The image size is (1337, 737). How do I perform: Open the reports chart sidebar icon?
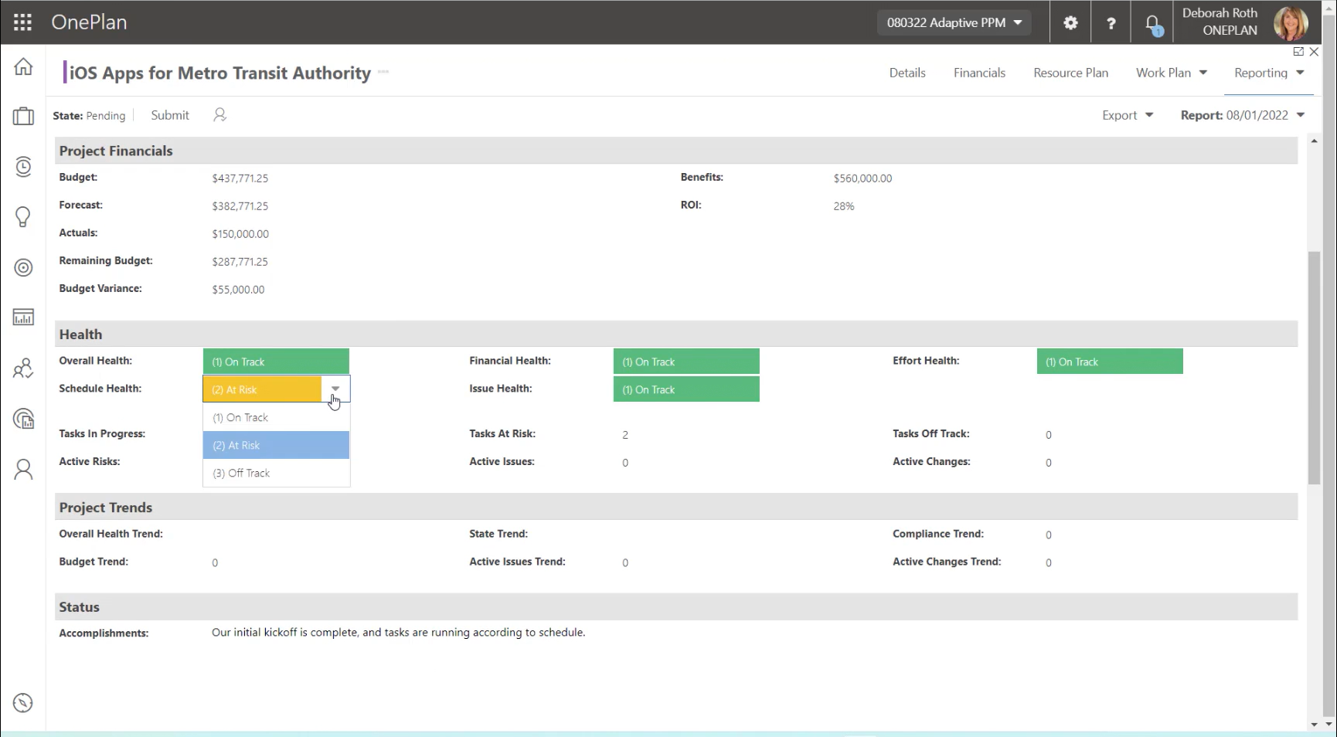pos(23,318)
